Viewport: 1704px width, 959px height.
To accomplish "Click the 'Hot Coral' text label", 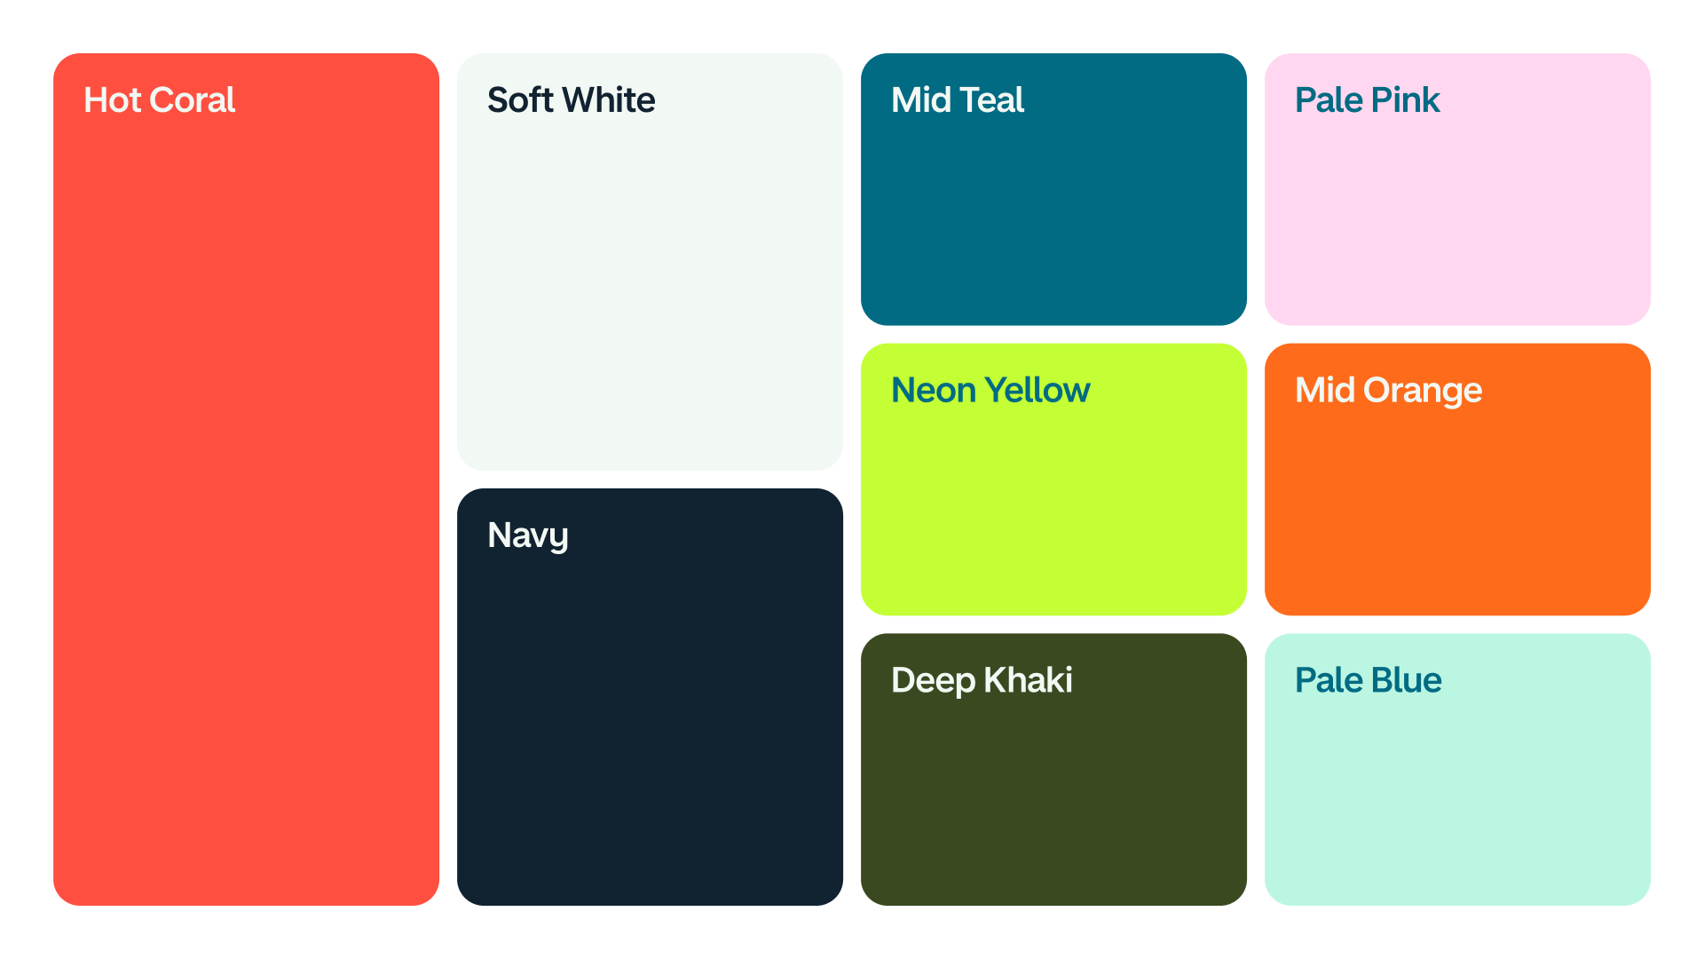I will click(x=160, y=100).
